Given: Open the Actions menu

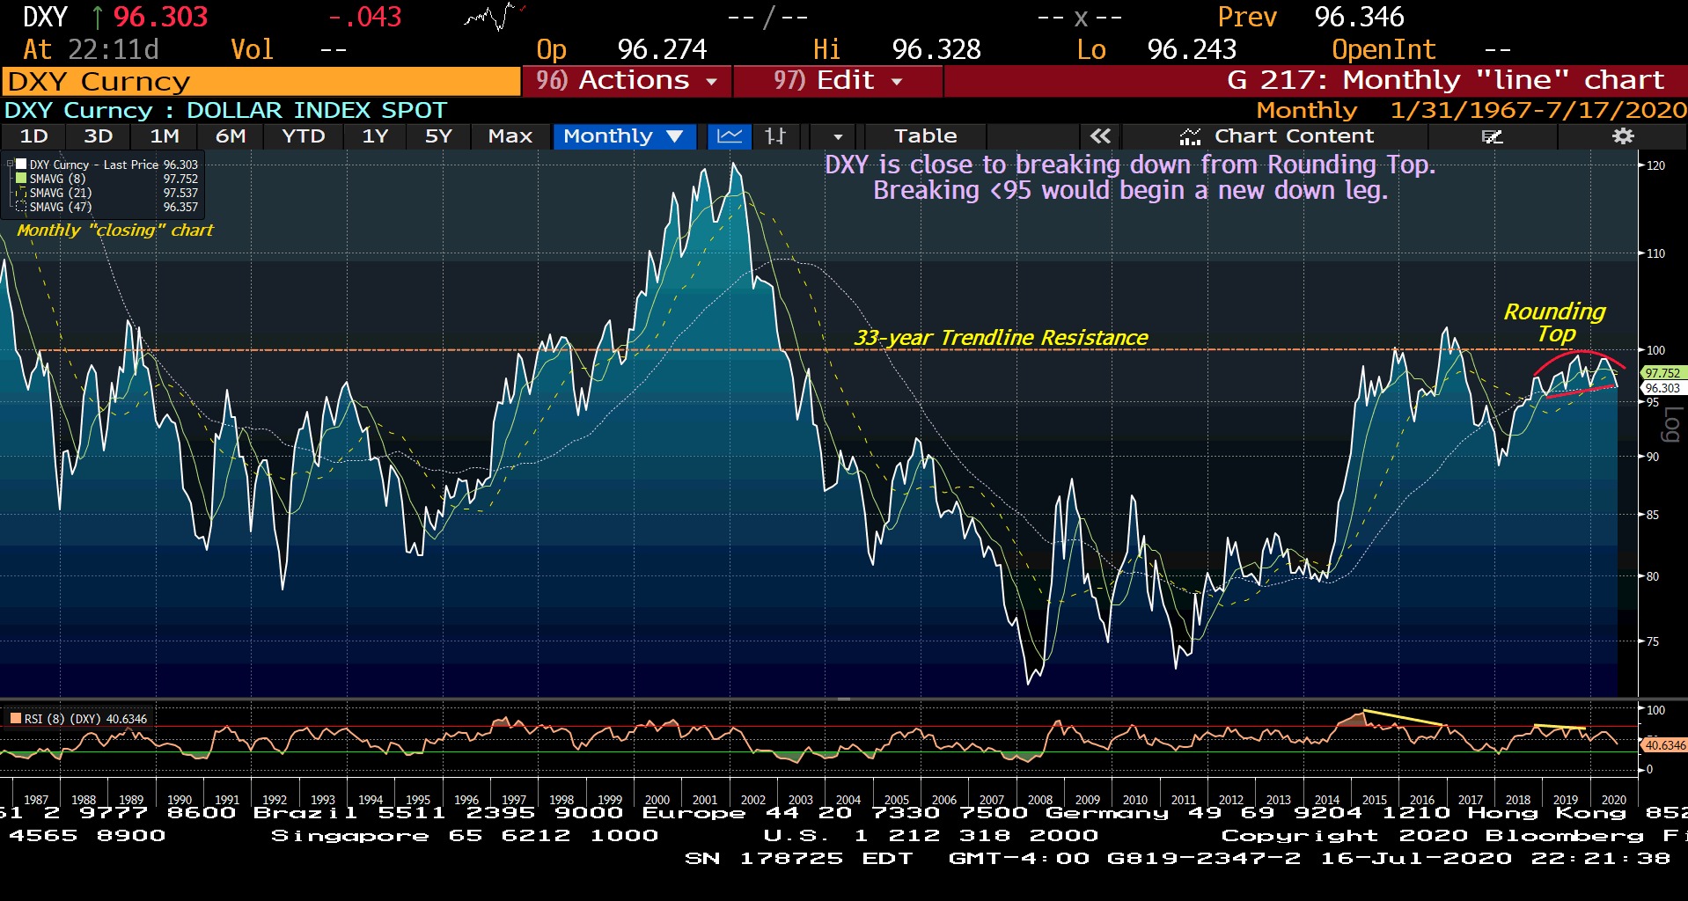Looking at the screenshot, I should click(627, 81).
